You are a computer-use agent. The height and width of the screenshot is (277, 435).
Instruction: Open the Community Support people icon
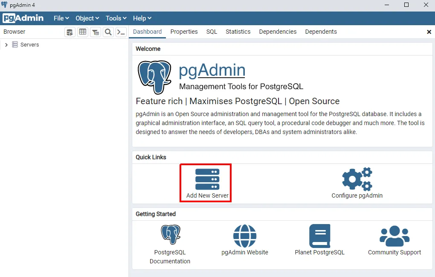[394, 236]
